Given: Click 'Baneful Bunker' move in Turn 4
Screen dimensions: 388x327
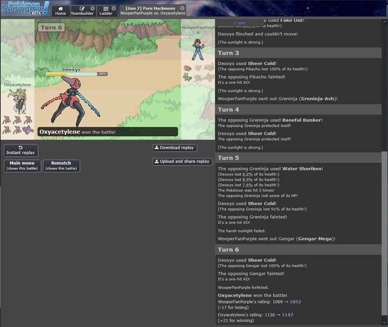Looking at the screenshot, I should click(x=301, y=120).
